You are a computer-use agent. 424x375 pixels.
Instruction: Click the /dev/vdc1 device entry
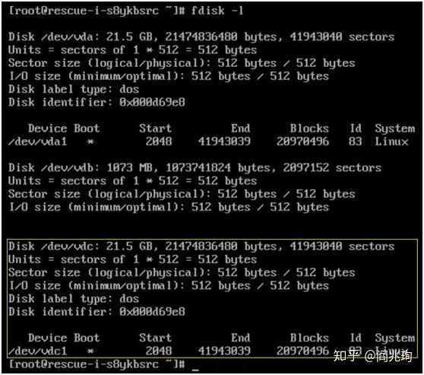[x=37, y=351]
